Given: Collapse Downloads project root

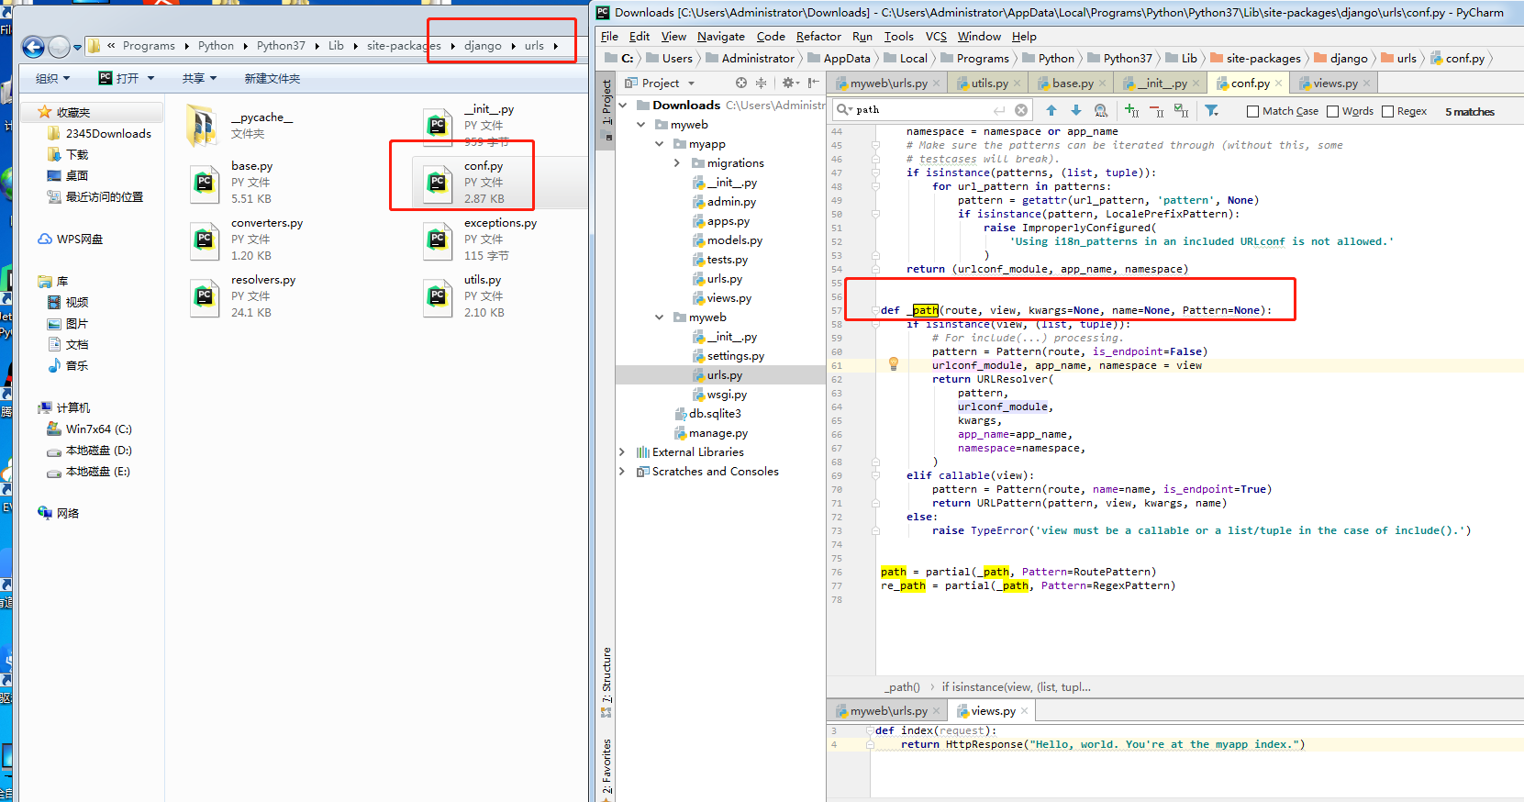Looking at the screenshot, I should (623, 106).
